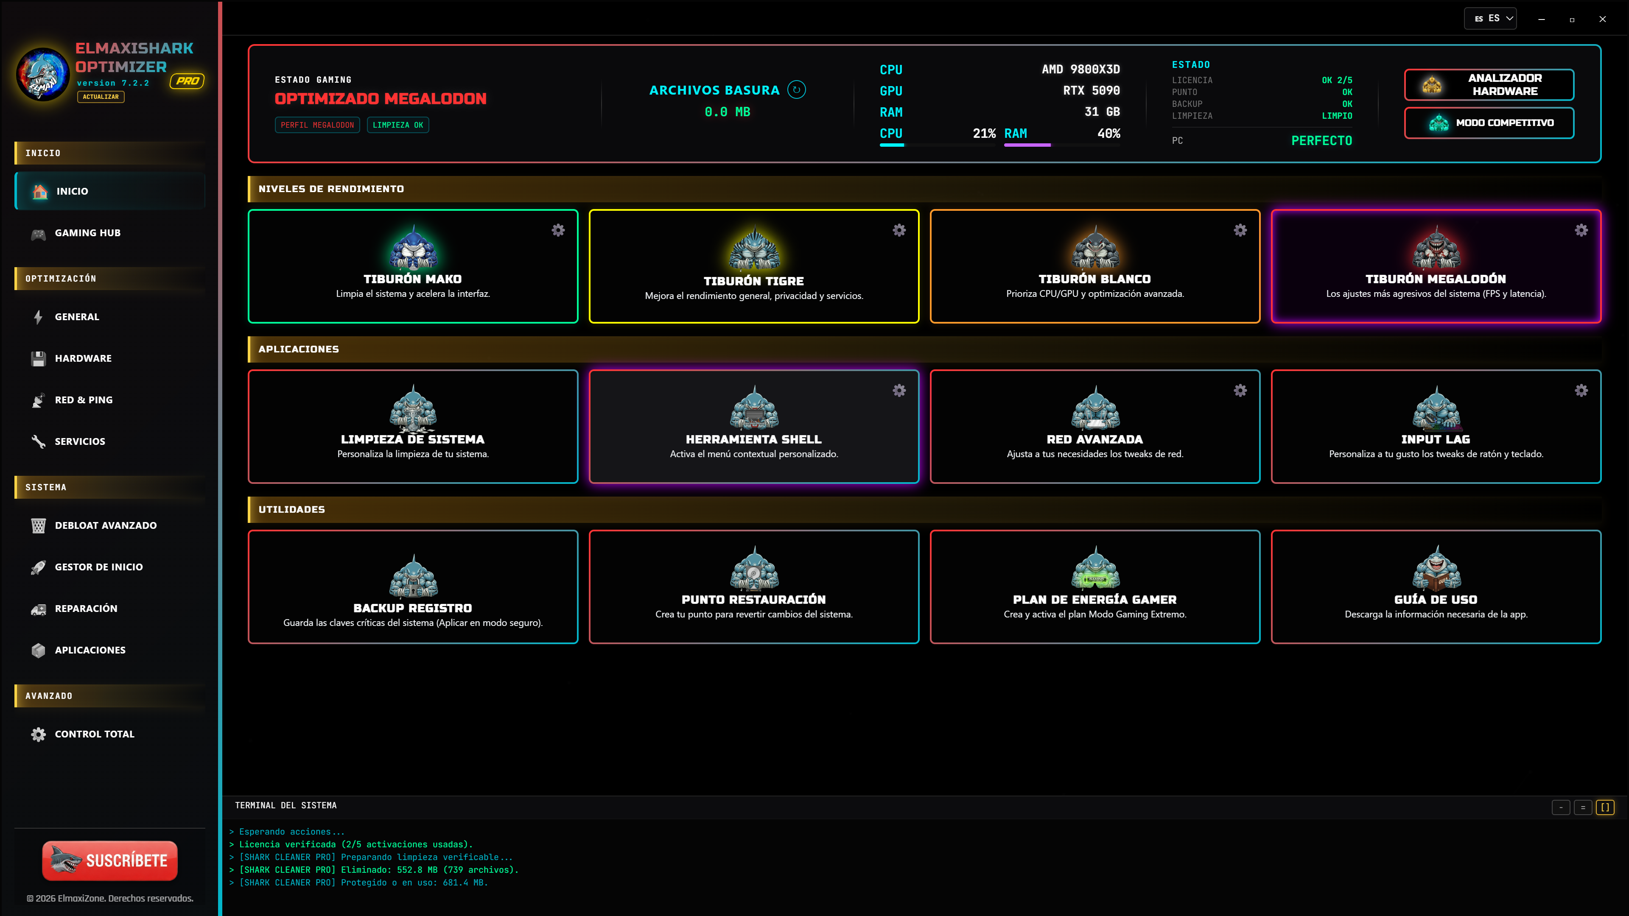Click the 'AMD 9800X3D' CPU value
Image resolution: width=1629 pixels, height=916 pixels.
(1081, 70)
